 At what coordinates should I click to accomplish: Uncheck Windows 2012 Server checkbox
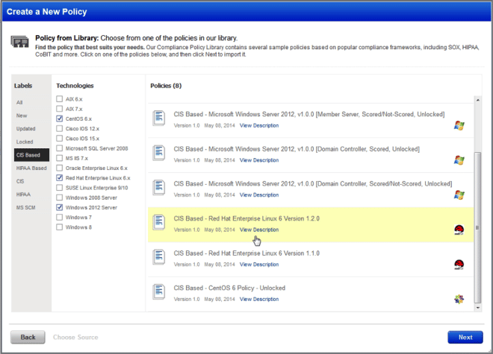pyautogui.click(x=60, y=207)
